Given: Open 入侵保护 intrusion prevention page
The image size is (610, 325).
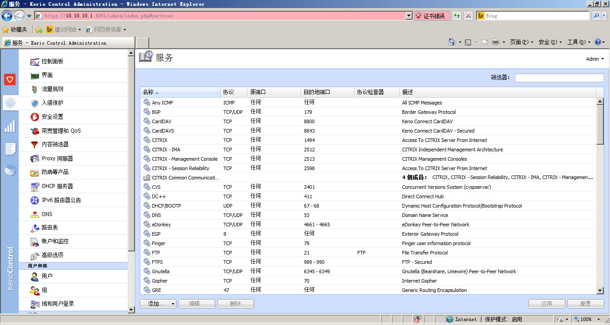Looking at the screenshot, I should click(x=52, y=103).
